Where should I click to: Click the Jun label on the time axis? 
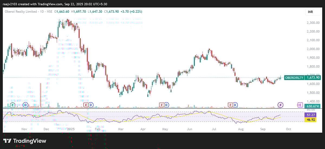point(189,129)
